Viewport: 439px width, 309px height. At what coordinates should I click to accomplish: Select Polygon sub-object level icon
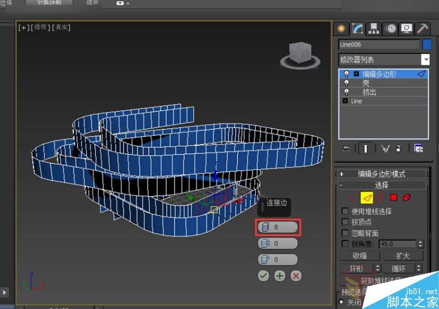coord(393,197)
